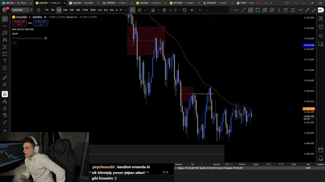
Task: Switch to the 30s timeframe
Action: coord(53,10)
